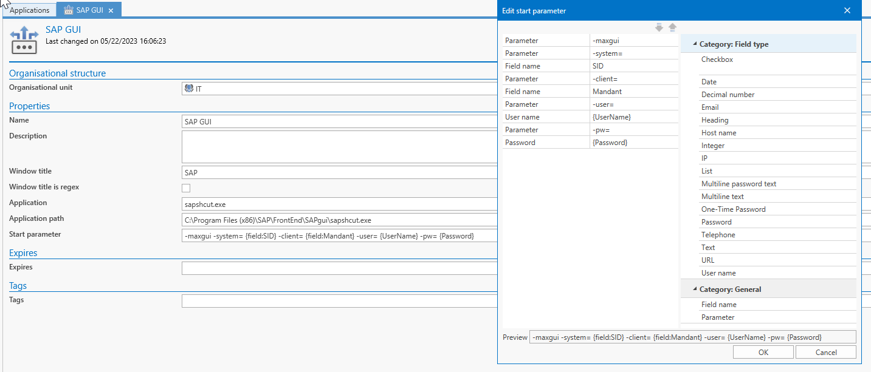Viewport: 871px width, 372px height.
Task: Choose User name in the Field type list
Action: point(777,273)
